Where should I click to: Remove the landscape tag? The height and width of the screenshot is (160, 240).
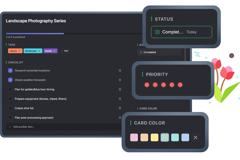39,51
